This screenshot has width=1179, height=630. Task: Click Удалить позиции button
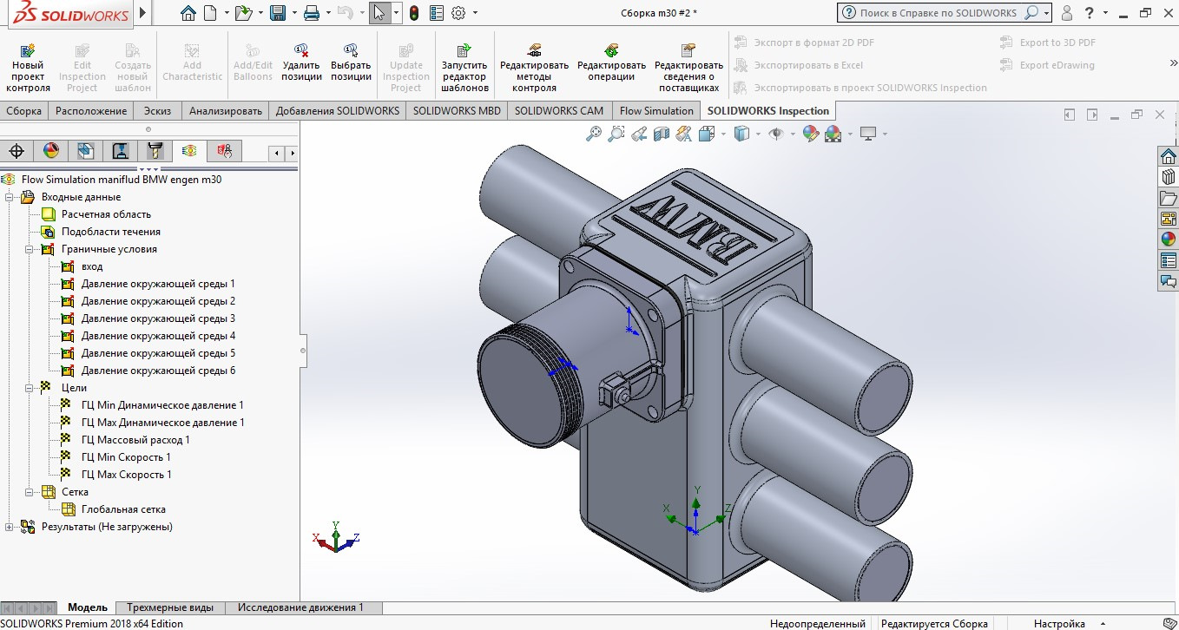301,63
